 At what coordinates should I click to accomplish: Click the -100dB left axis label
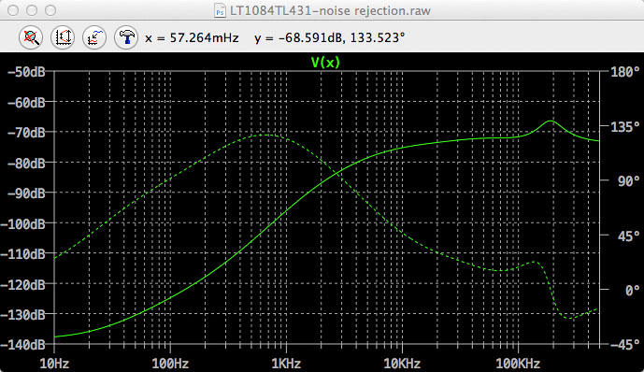click(23, 224)
